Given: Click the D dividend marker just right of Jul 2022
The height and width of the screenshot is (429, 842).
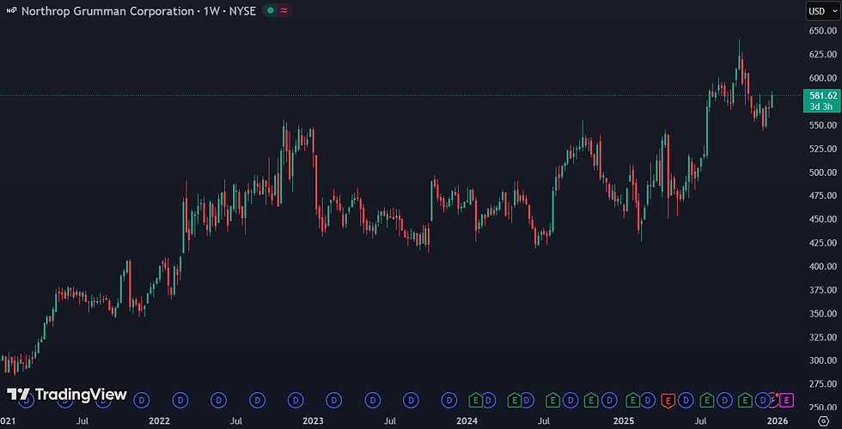Looking at the screenshot, I should pos(257,400).
